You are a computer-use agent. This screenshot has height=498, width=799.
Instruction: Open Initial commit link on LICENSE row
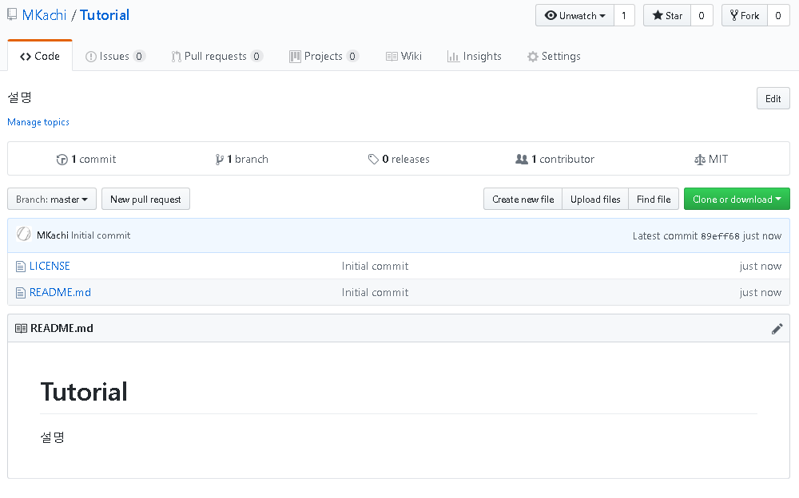click(x=375, y=267)
